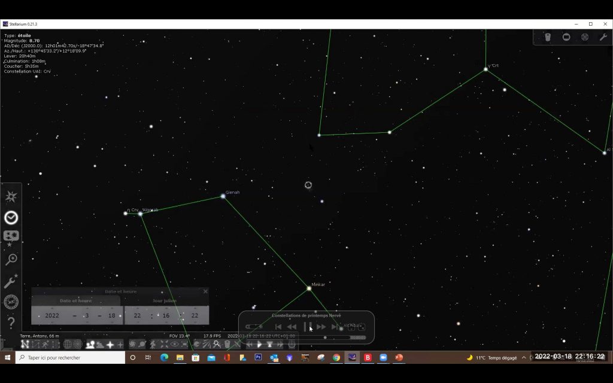Increase time speed button
The image size is (613, 383).
pos(280,344)
